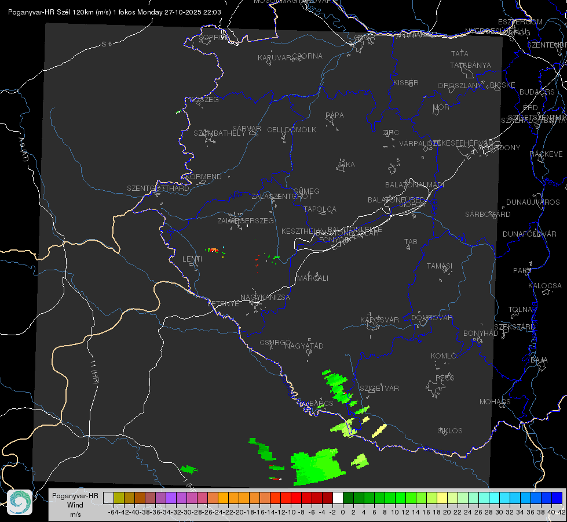This screenshot has width=567, height=522.
Task: Click the SIKLOS city label
Action: 450,431
